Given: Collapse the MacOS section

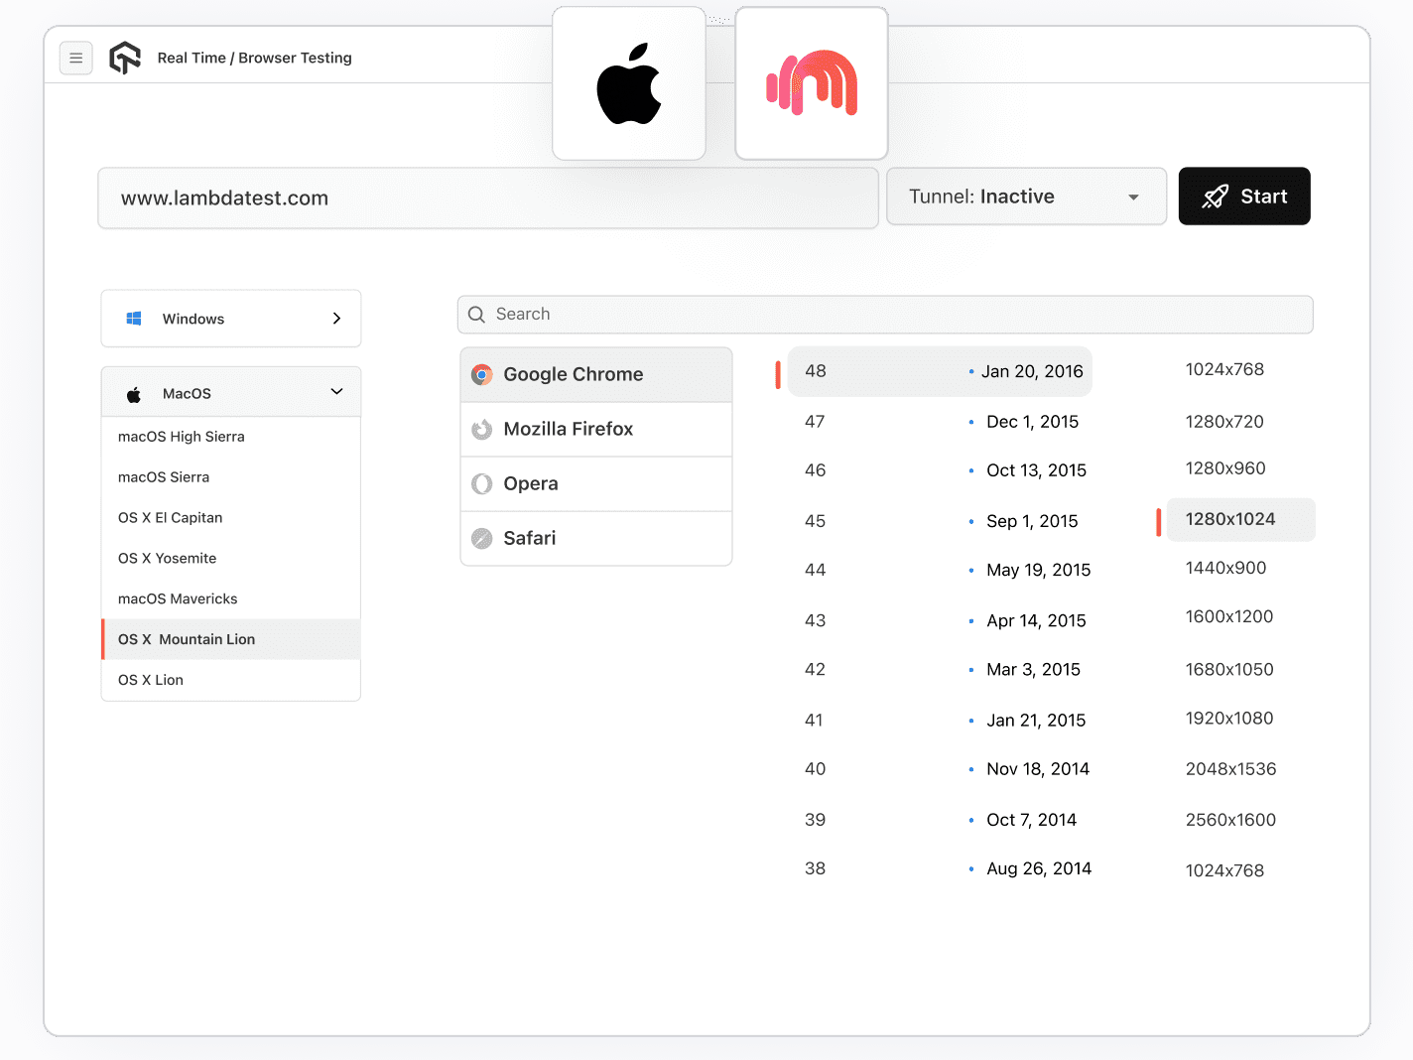Looking at the screenshot, I should tap(336, 392).
